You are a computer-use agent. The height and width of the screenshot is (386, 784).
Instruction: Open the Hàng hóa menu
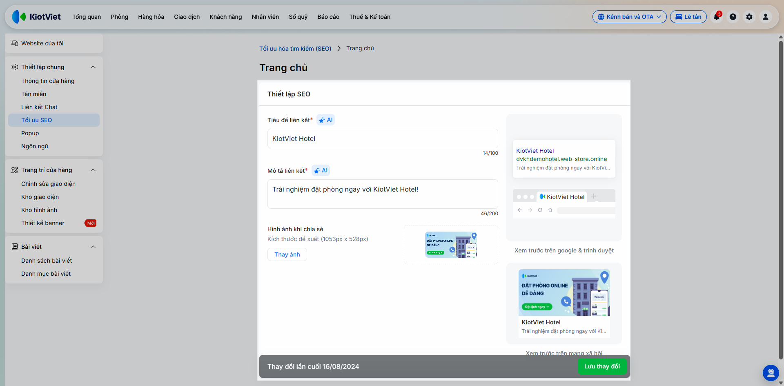[x=151, y=17]
